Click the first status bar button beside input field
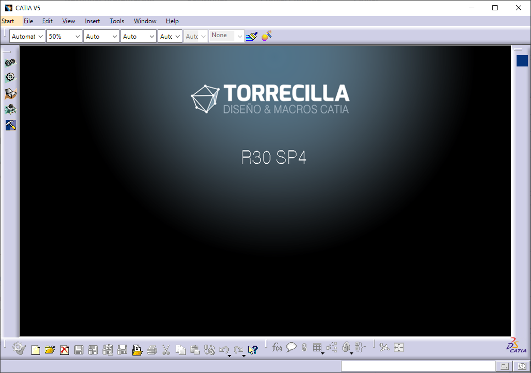531x373 pixels. (x=505, y=366)
